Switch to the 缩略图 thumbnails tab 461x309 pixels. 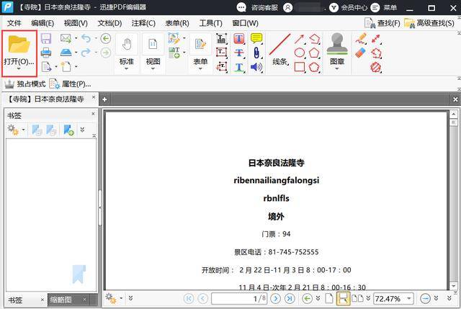pos(65,300)
